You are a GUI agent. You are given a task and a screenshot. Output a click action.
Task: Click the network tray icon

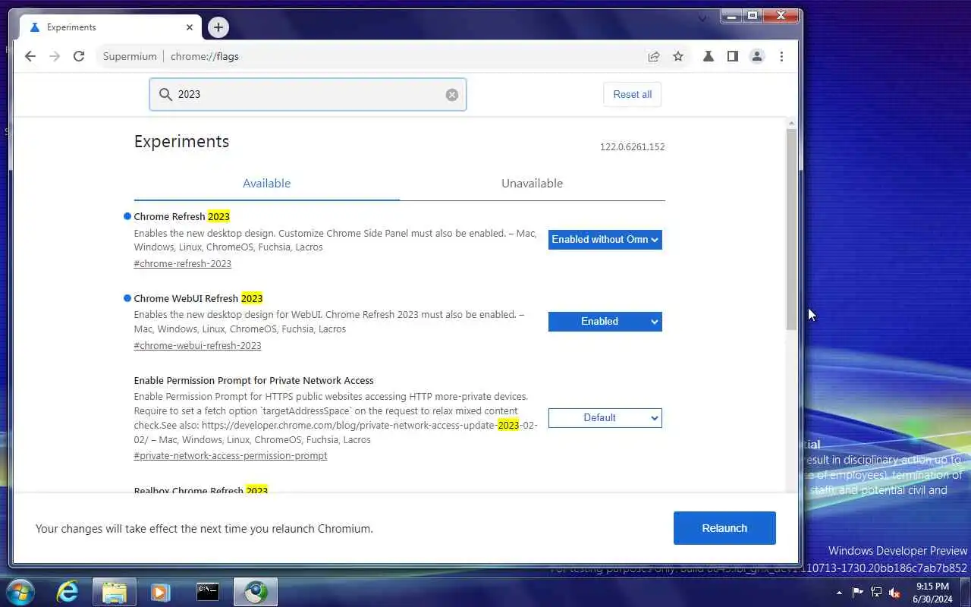point(876,593)
